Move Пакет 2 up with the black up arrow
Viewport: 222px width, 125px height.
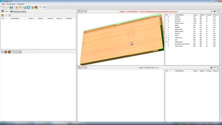coord(211,68)
